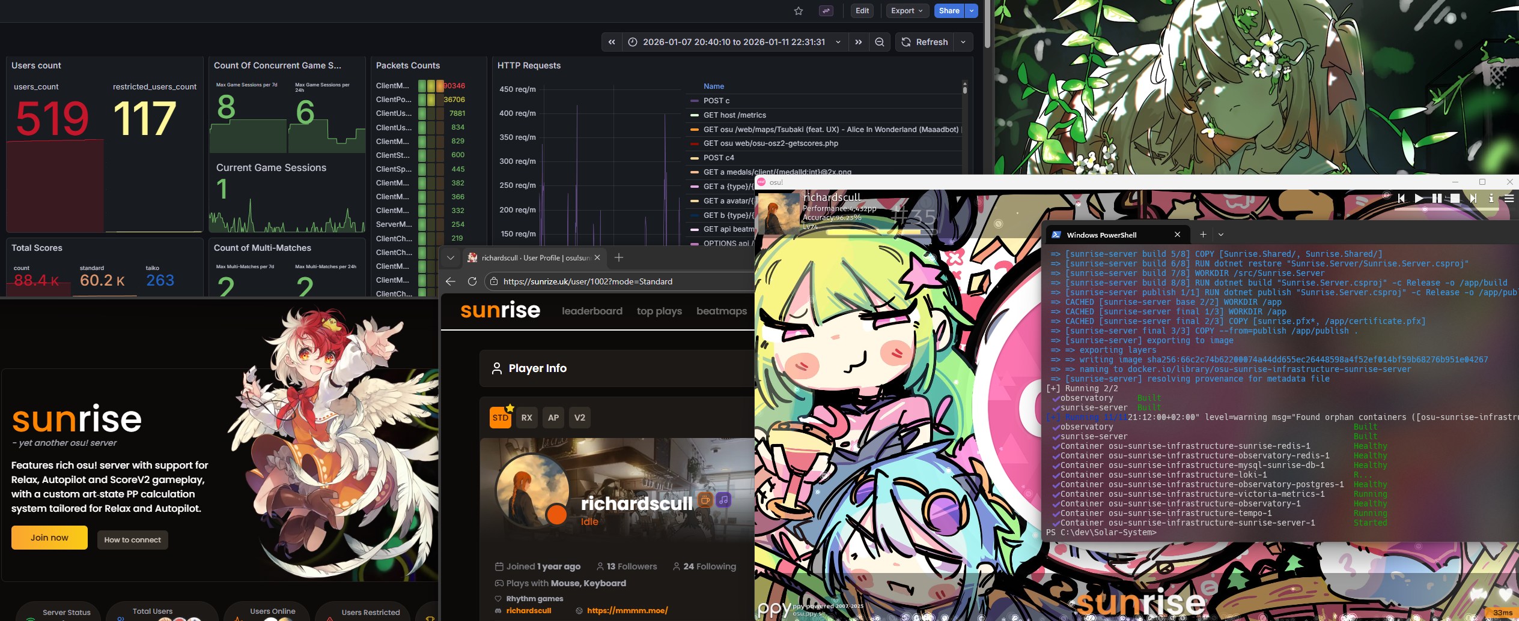Screen dimensions: 1519x621
Task: Toggle the POST c4 legend series
Action: pyautogui.click(x=719, y=158)
